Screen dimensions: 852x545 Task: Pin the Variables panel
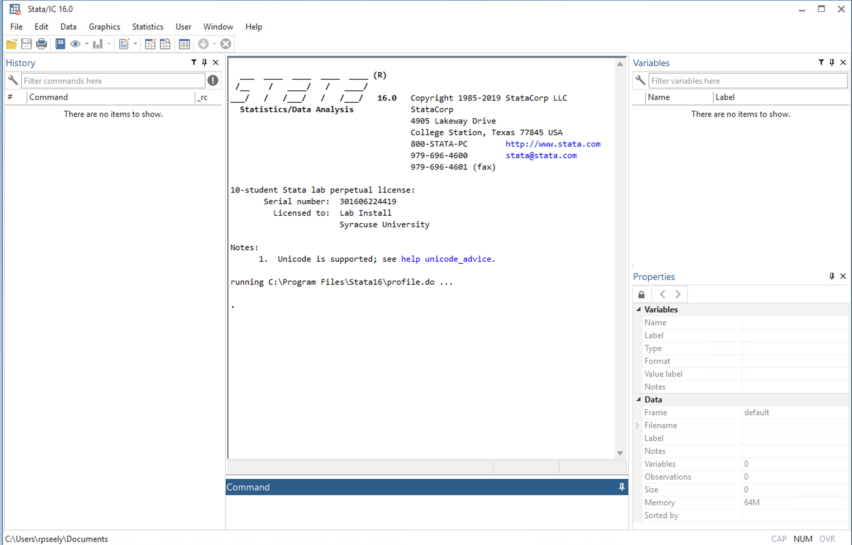[x=832, y=63]
